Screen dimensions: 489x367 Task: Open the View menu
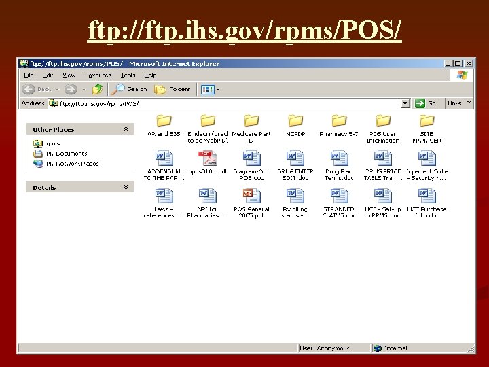click(x=69, y=75)
